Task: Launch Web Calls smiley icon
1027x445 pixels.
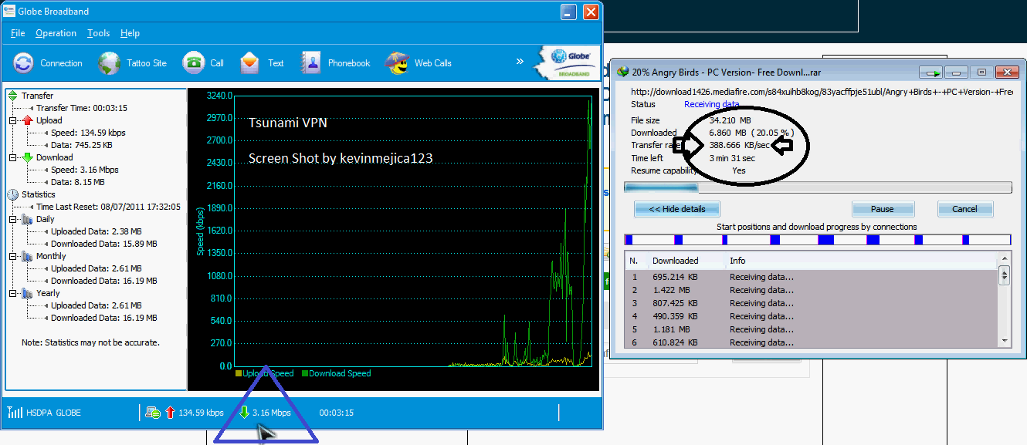Action: click(397, 63)
